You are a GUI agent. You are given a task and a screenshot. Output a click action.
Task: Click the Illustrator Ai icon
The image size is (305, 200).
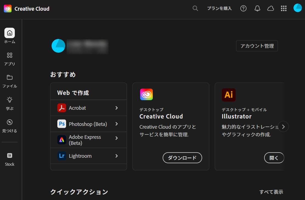[229, 95]
